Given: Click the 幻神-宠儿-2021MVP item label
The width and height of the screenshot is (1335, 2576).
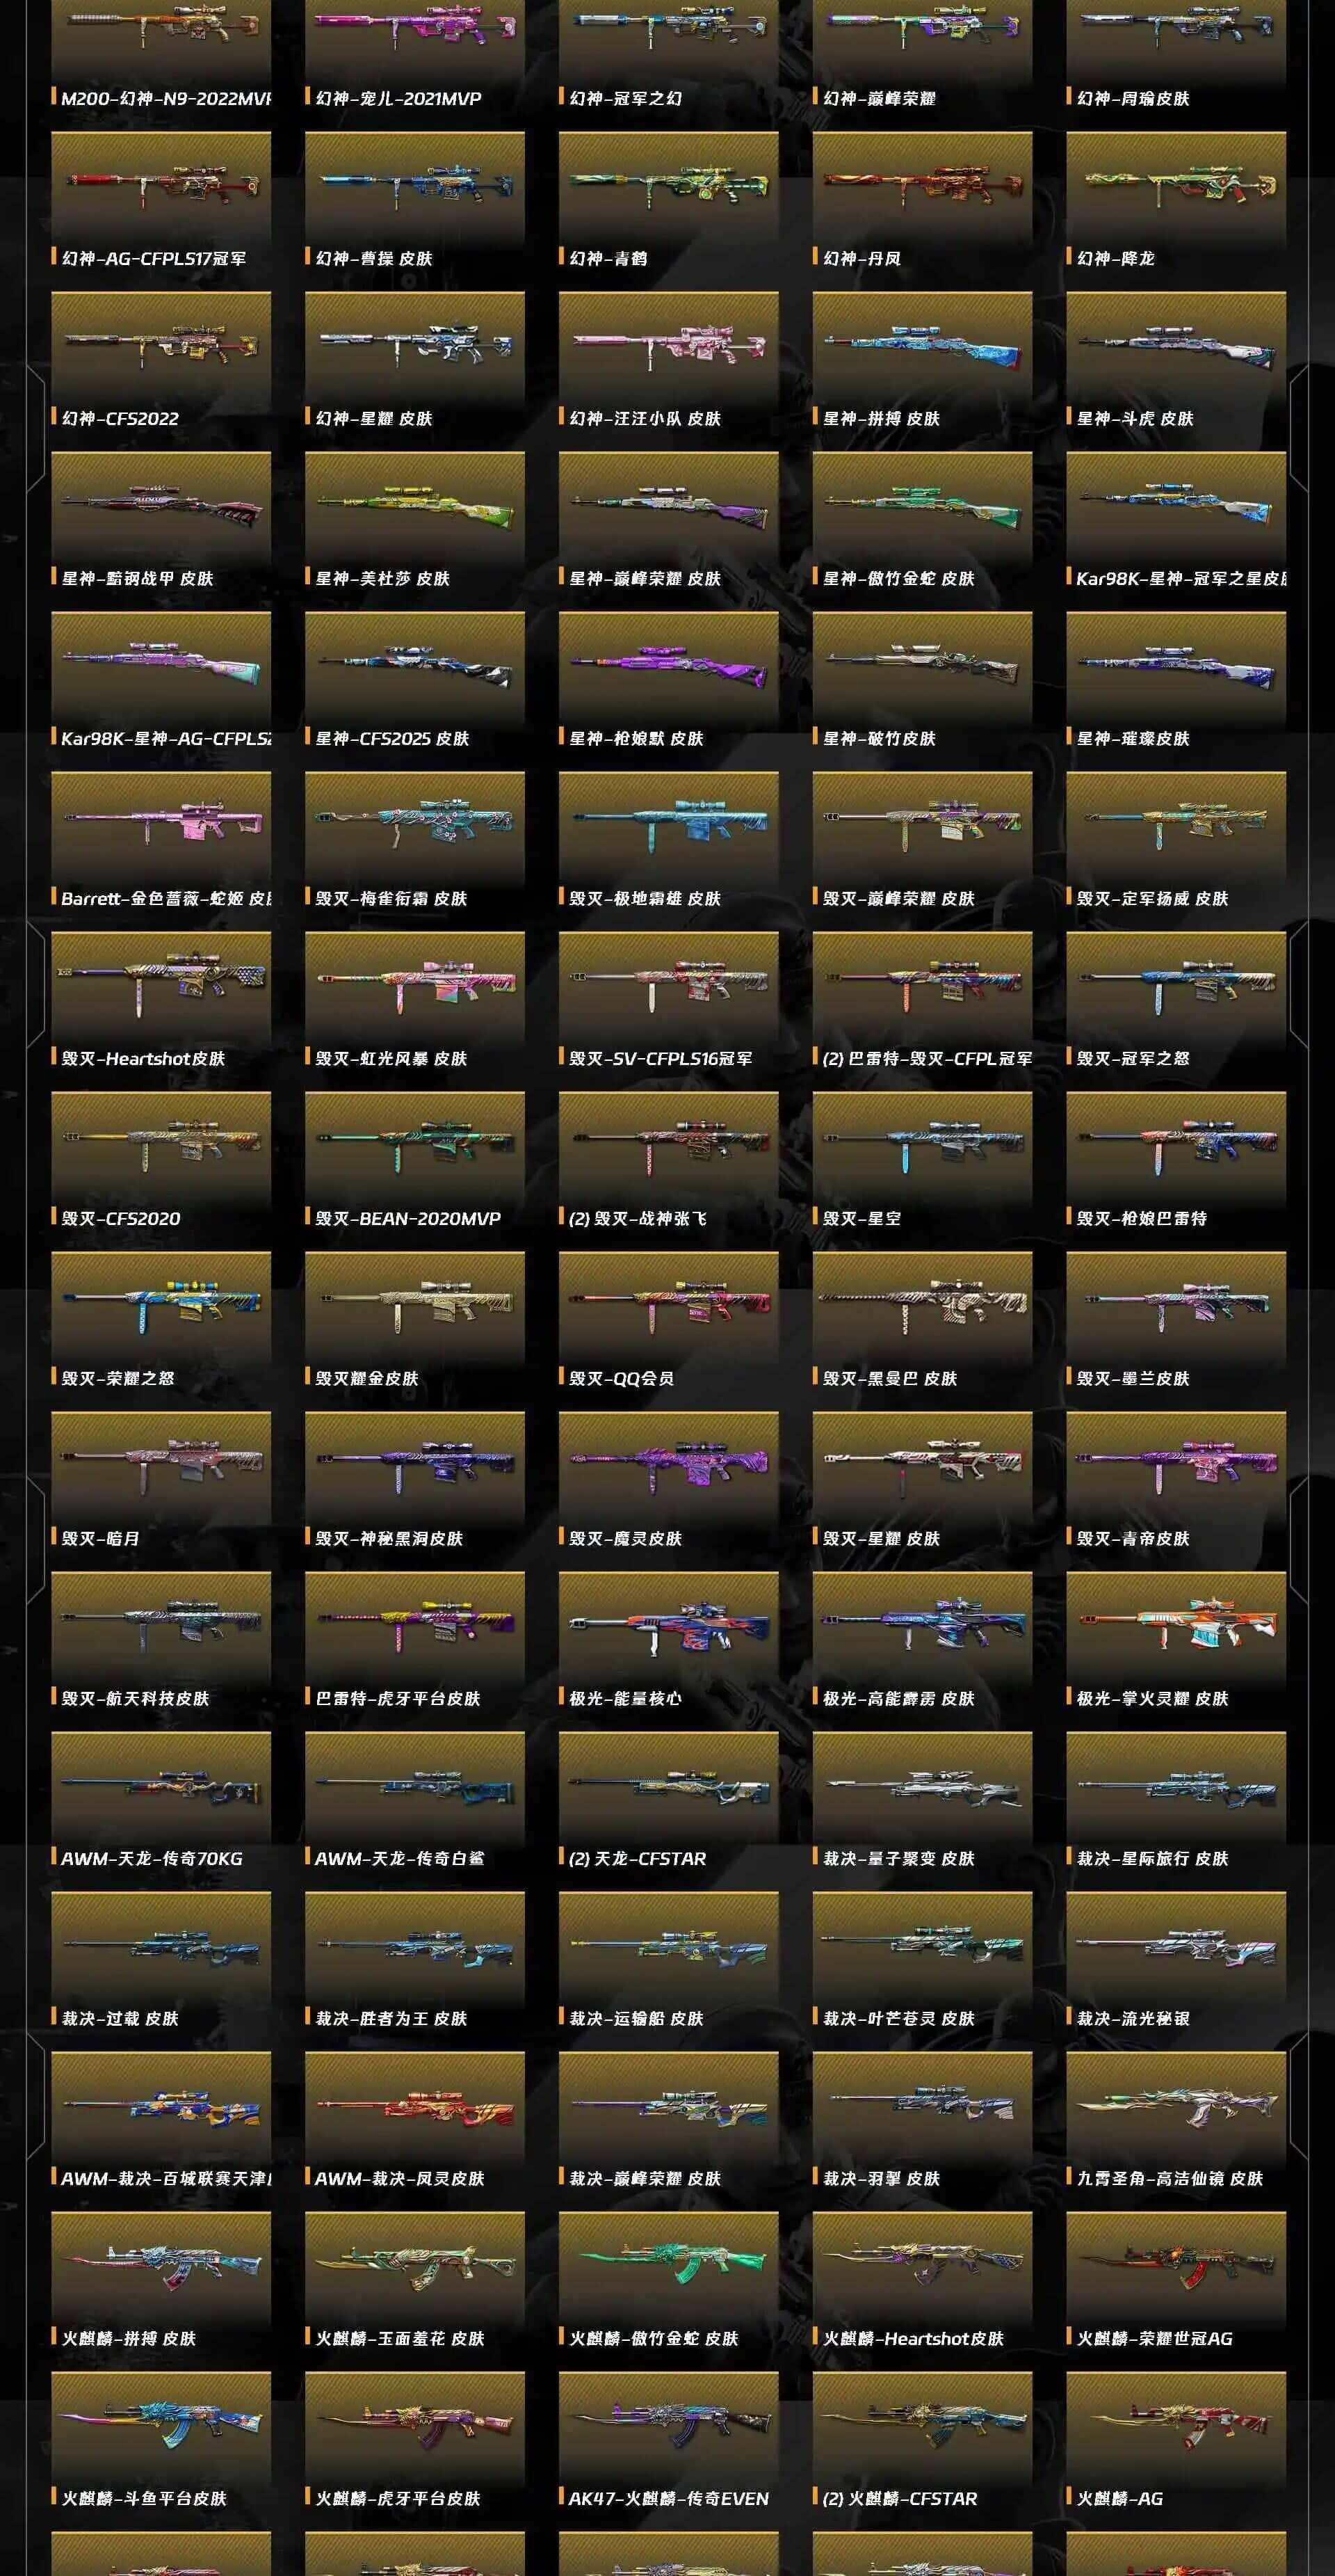Looking at the screenshot, I should coord(398,98).
